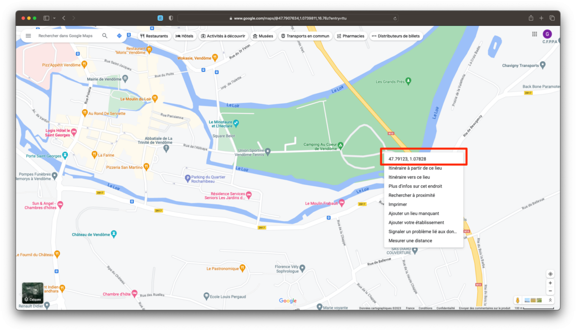This screenshot has width=576, height=331.
Task: Click the Abbatiale de La Trinité marker
Action: pos(166,149)
